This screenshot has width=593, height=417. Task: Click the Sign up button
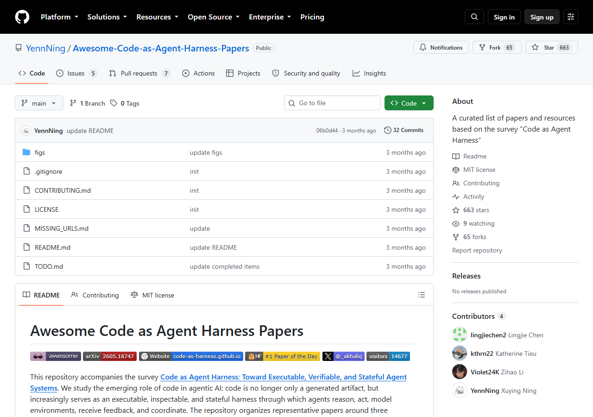click(x=542, y=17)
